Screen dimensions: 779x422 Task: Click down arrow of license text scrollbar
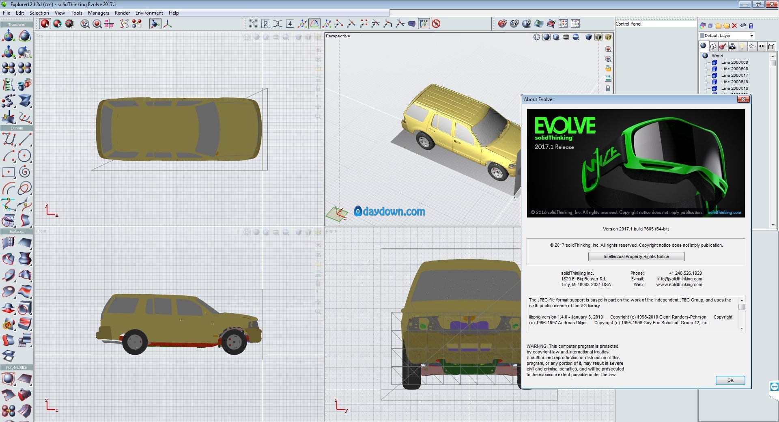(x=742, y=329)
